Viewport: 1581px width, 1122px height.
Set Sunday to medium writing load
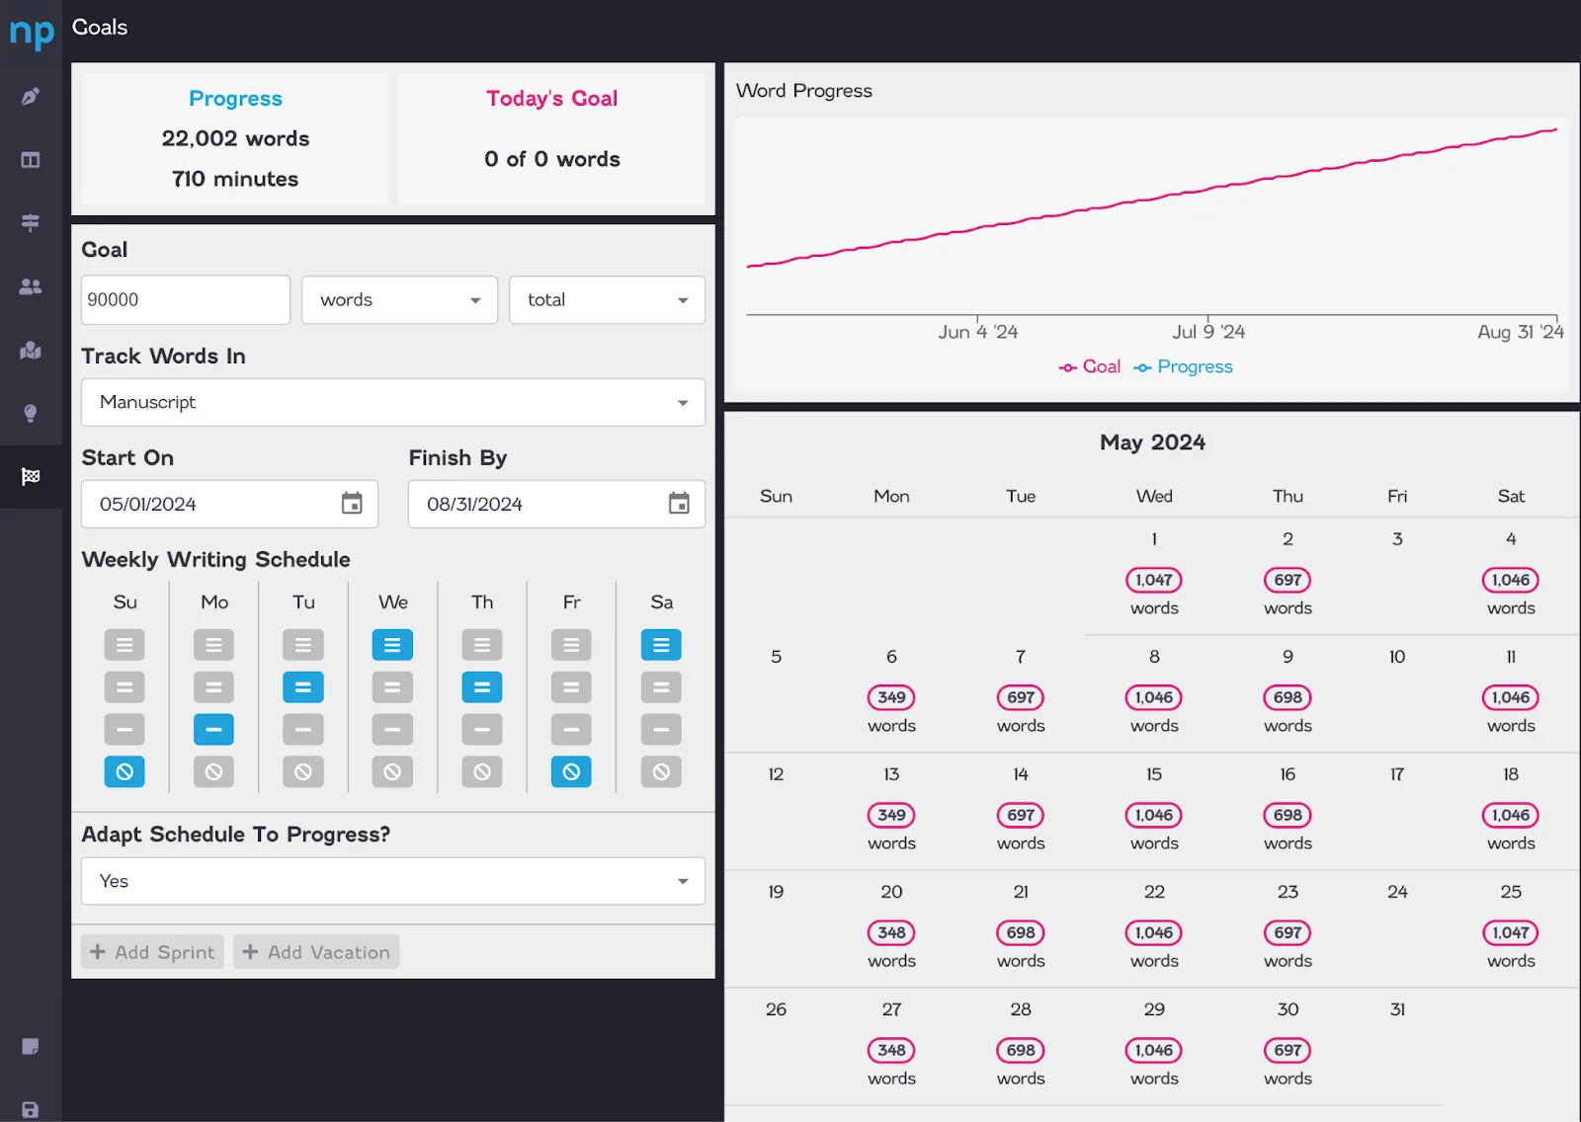(125, 687)
